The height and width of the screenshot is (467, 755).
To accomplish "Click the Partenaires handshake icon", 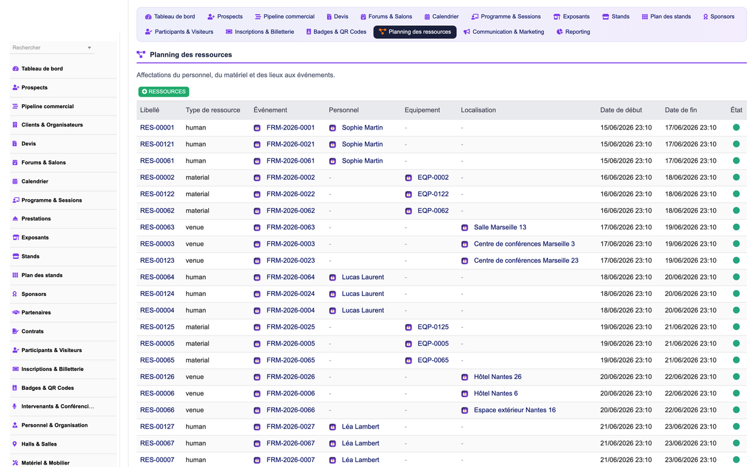I will [x=15, y=312].
